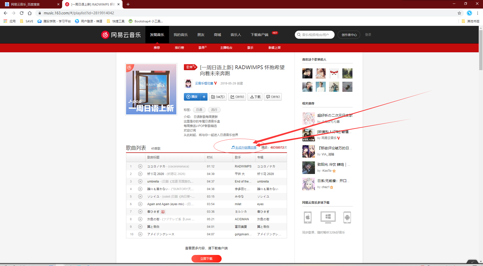The image size is (483, 266).
Task: Select the 新碟上架 sub-navigation item
Action: click(x=274, y=48)
